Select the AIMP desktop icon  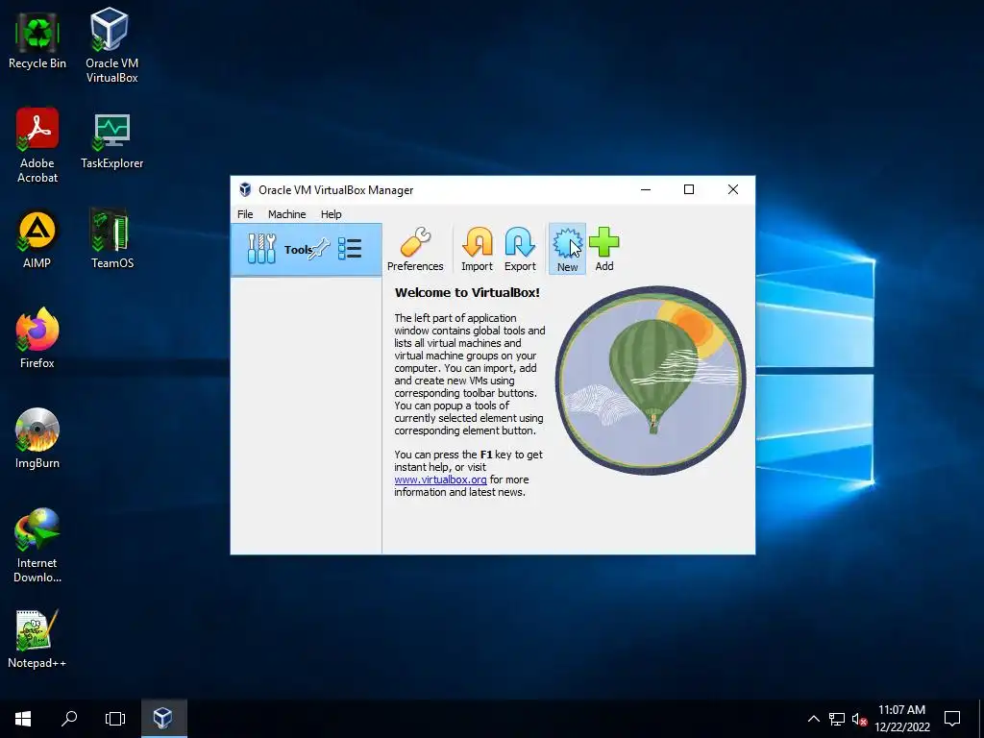[37, 239]
